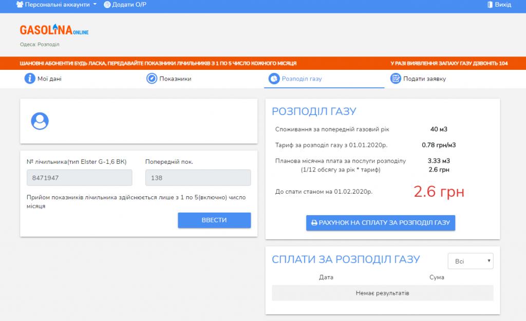526x321 pixels.
Task: Open the Показники tab
Action: (x=175, y=79)
